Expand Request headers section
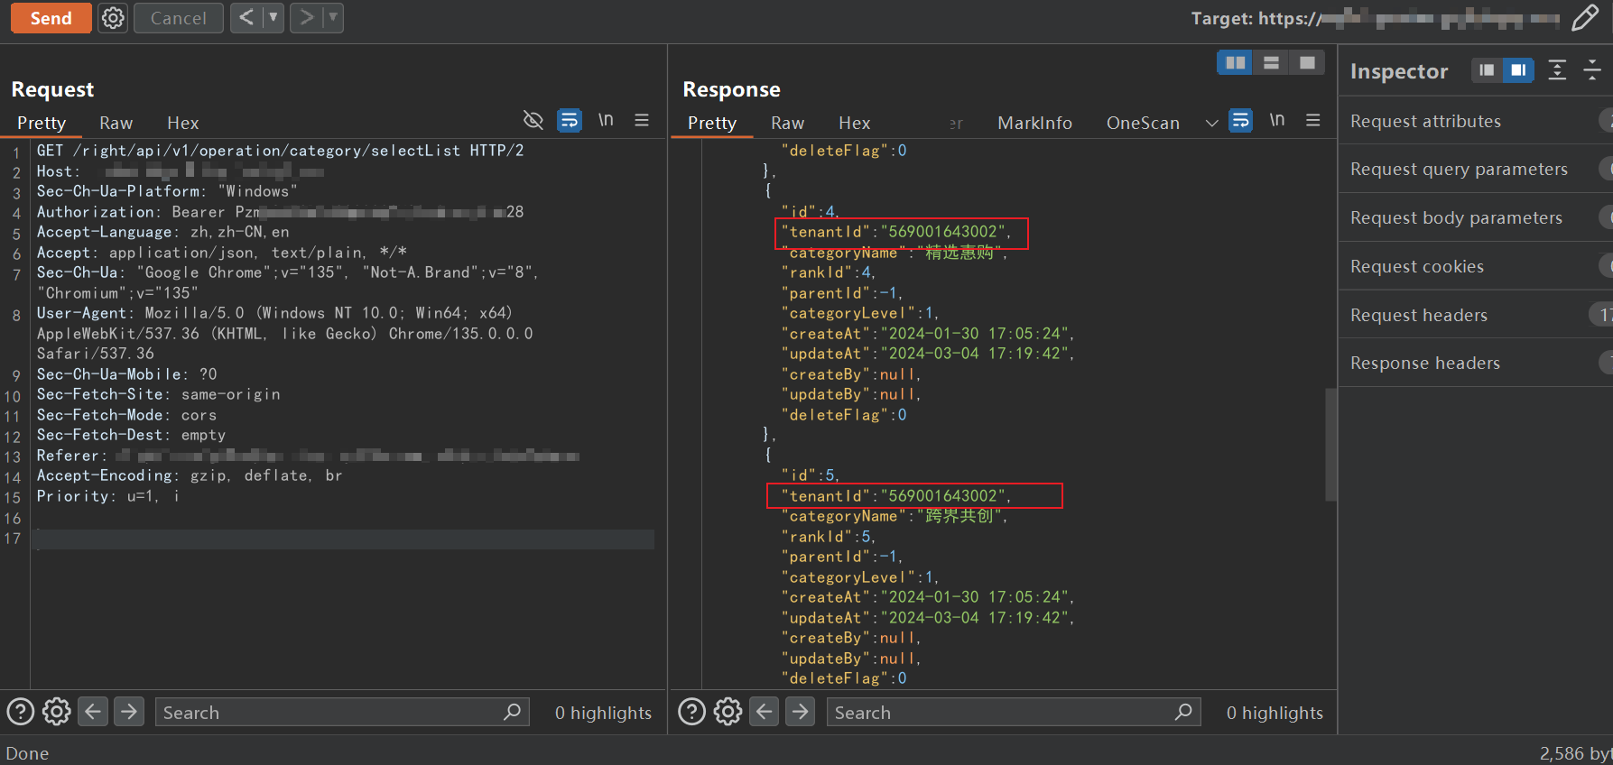The width and height of the screenshot is (1613, 765). pyautogui.click(x=1475, y=315)
